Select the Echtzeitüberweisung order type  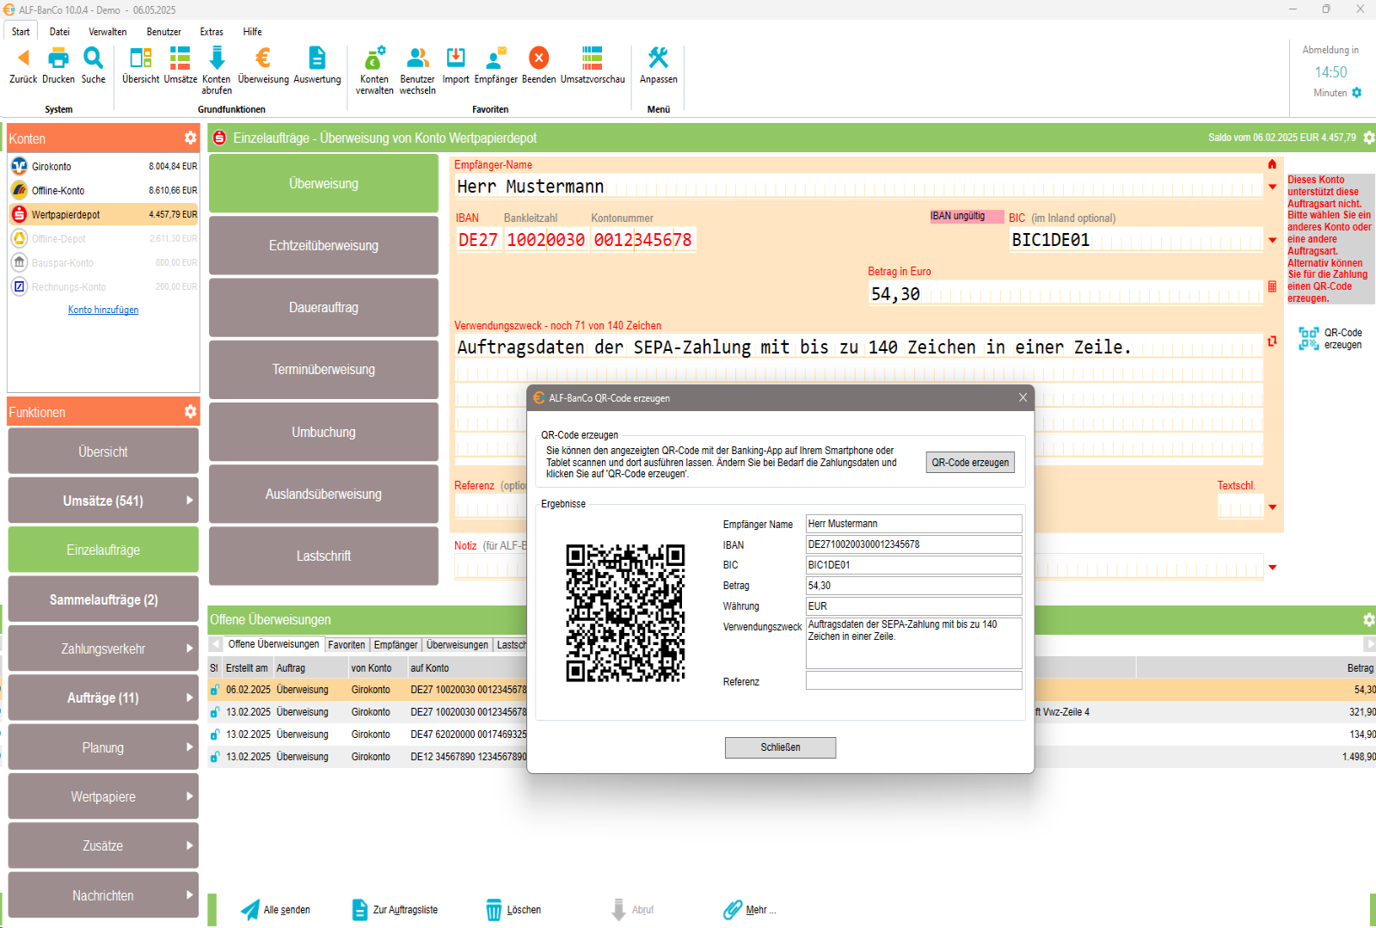coord(323,245)
